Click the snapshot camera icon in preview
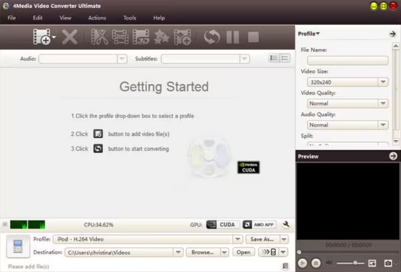The height and width of the screenshot is (272, 401). [387, 262]
